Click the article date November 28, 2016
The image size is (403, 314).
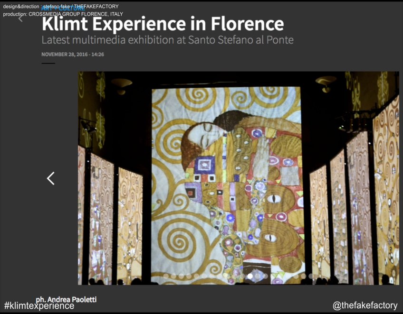click(73, 55)
